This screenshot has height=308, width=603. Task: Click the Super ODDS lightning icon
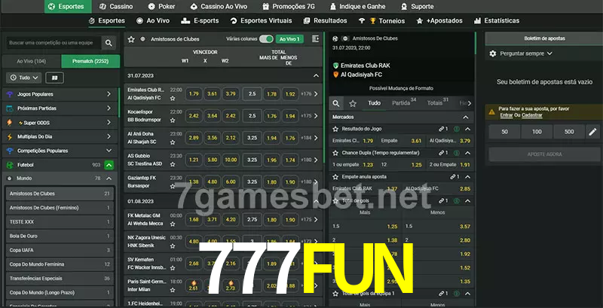(10, 123)
